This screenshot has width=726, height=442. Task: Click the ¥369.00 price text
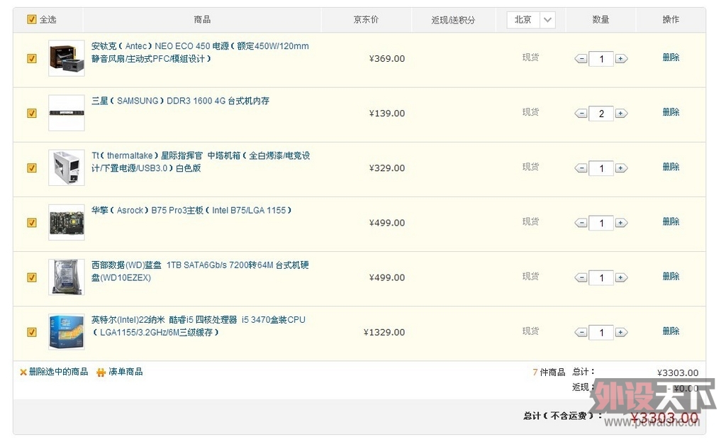pyautogui.click(x=386, y=59)
